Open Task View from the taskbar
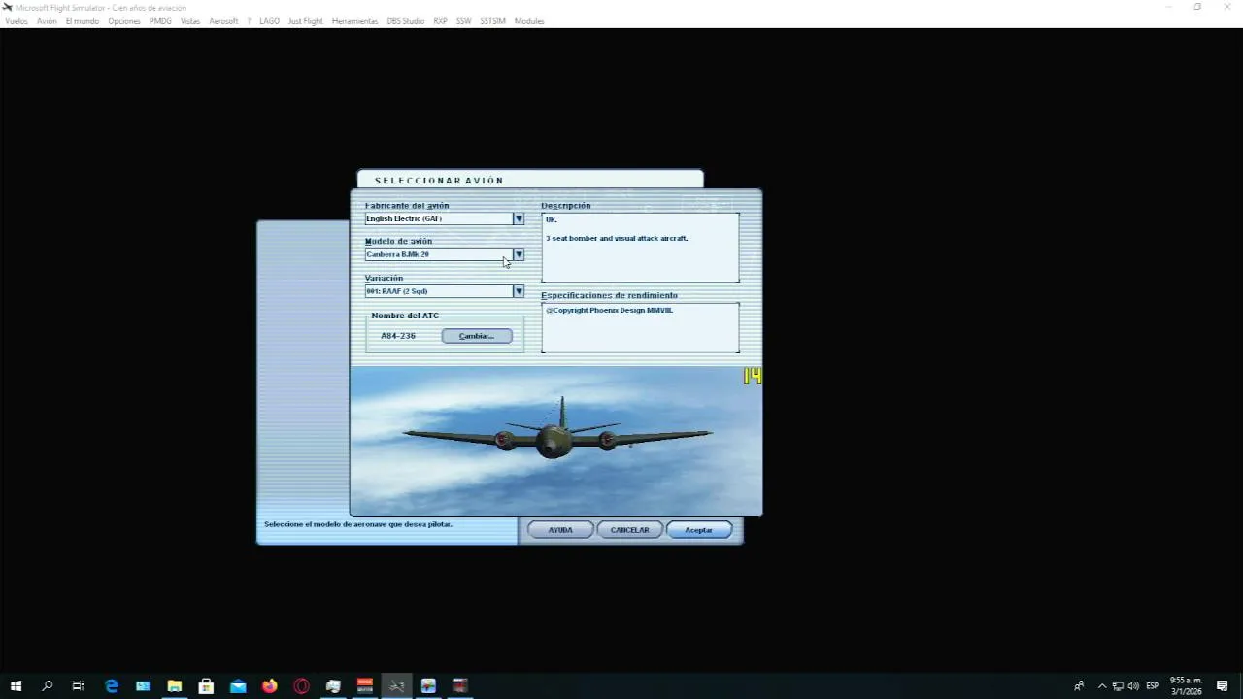This screenshot has height=699, width=1243. [x=79, y=686]
